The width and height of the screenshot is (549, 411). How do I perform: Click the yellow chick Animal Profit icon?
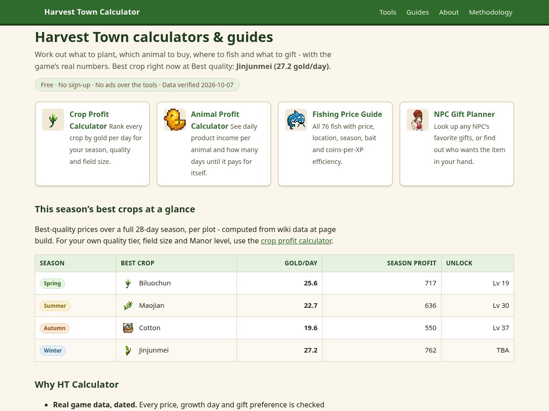[175, 120]
